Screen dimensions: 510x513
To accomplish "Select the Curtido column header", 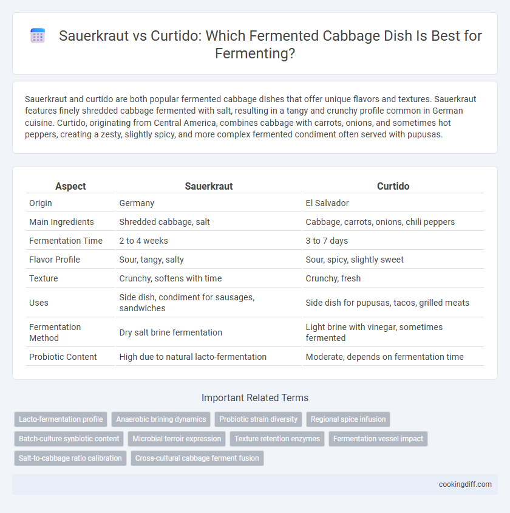I will tap(393, 186).
